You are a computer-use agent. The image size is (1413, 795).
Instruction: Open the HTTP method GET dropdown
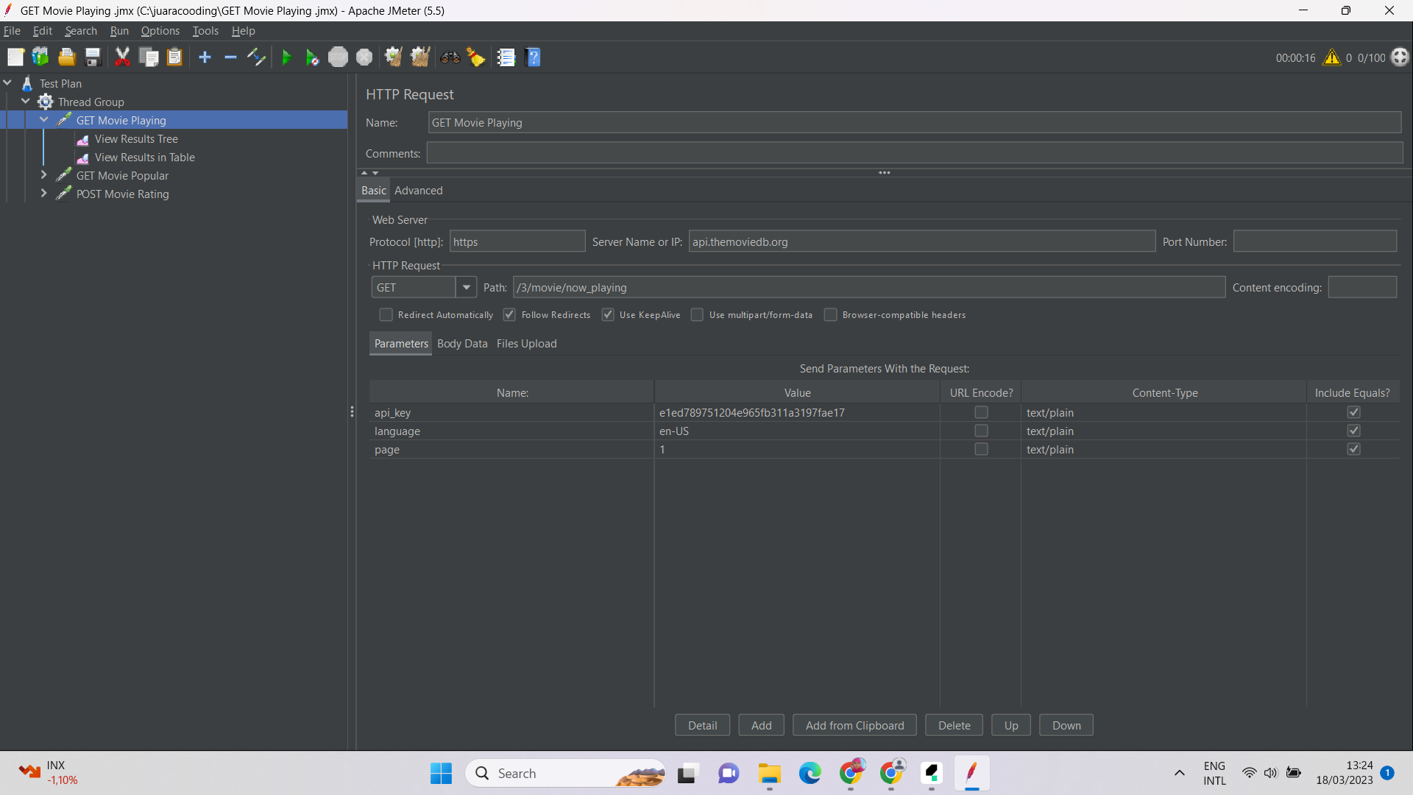coord(466,288)
